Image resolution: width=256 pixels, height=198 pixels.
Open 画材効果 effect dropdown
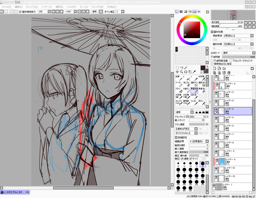[x=252, y=44]
